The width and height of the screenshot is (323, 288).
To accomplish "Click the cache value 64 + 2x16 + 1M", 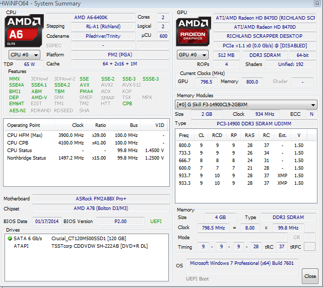I will coord(120,64).
